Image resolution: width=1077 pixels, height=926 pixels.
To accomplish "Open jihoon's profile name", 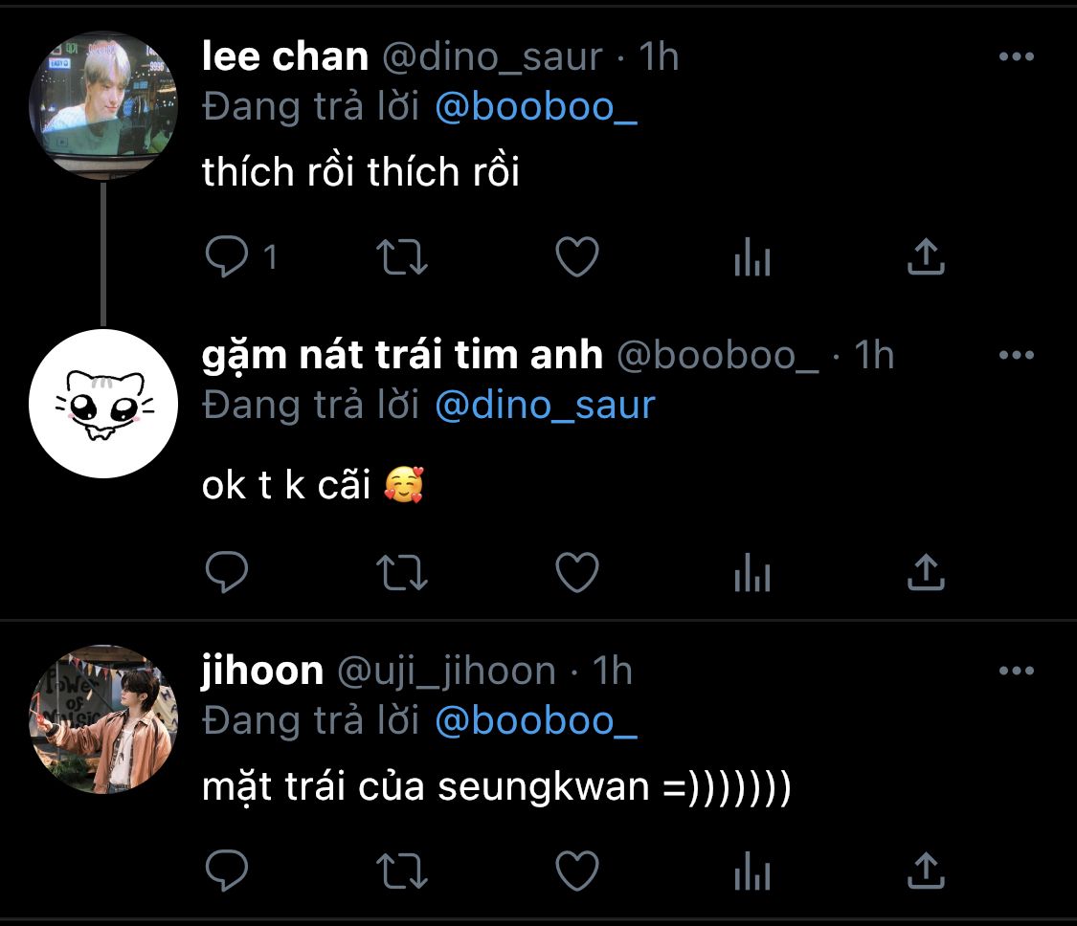I will click(x=262, y=670).
